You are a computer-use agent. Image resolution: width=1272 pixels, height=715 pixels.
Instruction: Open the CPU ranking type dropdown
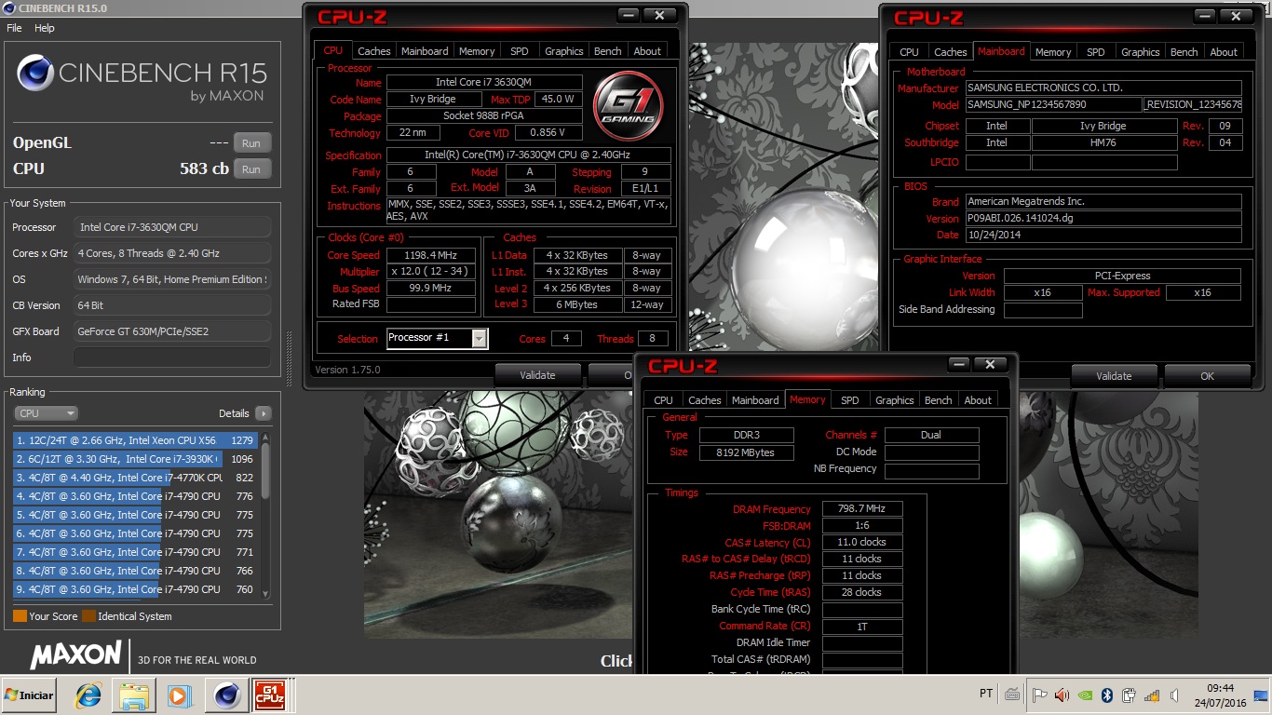(46, 413)
